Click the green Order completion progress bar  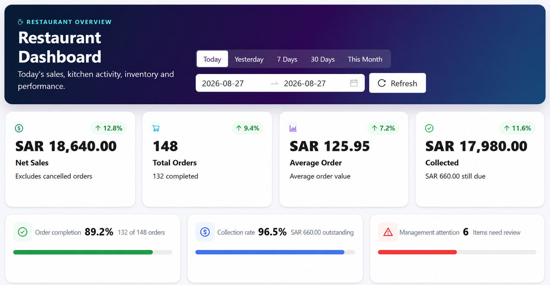[93, 252]
